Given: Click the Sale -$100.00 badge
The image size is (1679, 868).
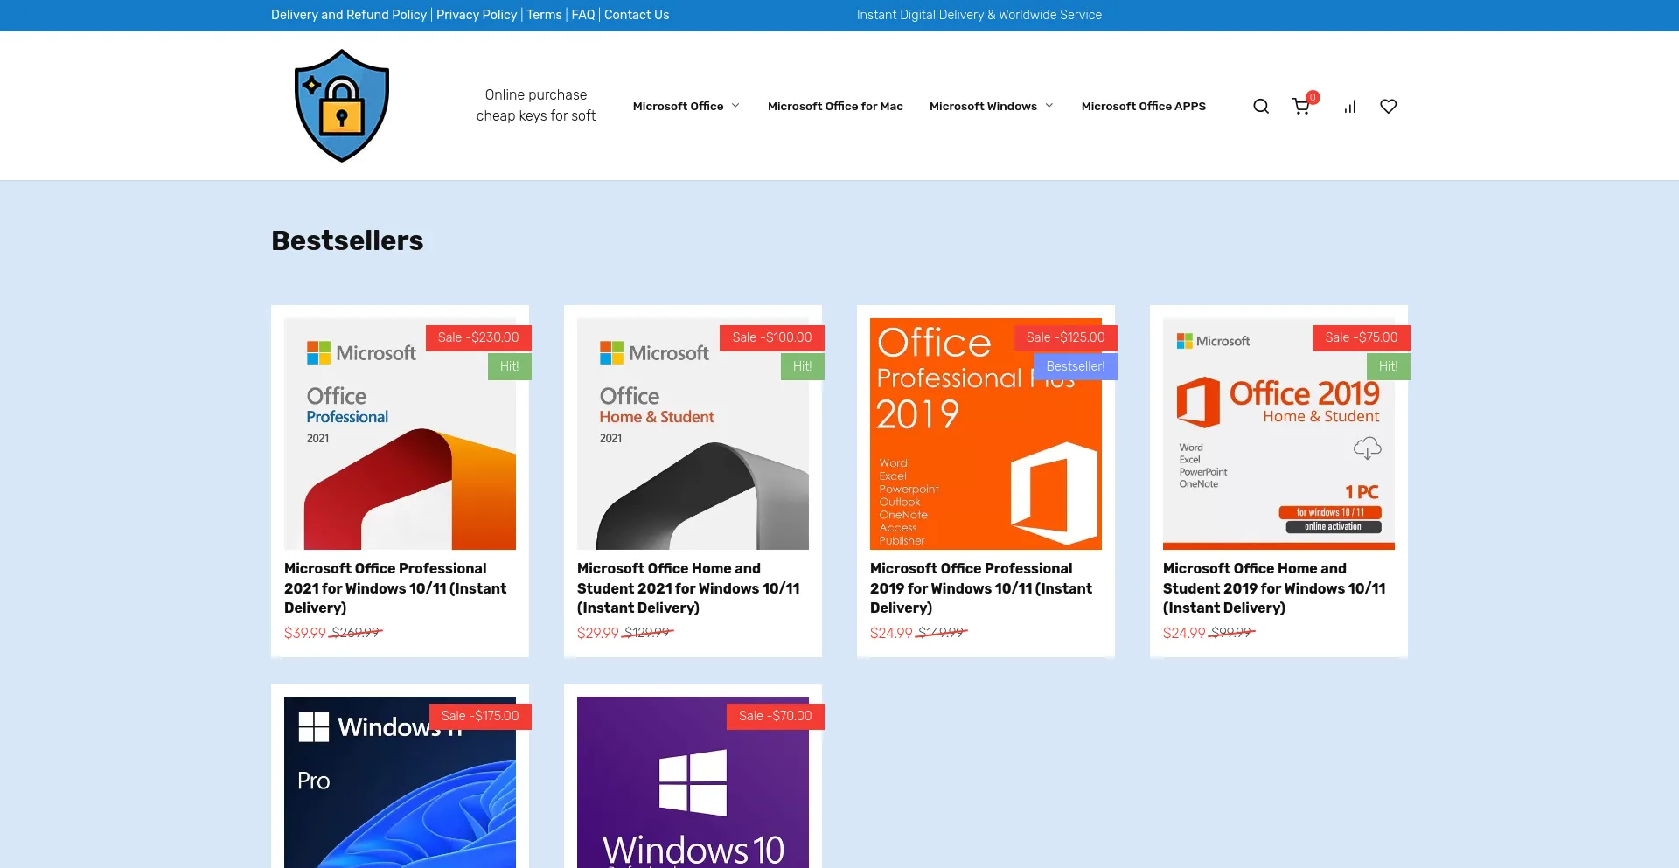Looking at the screenshot, I should (772, 337).
